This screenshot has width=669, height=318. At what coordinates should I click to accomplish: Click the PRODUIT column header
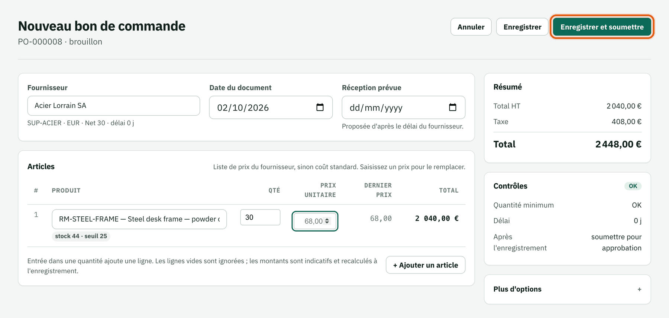(x=66, y=190)
